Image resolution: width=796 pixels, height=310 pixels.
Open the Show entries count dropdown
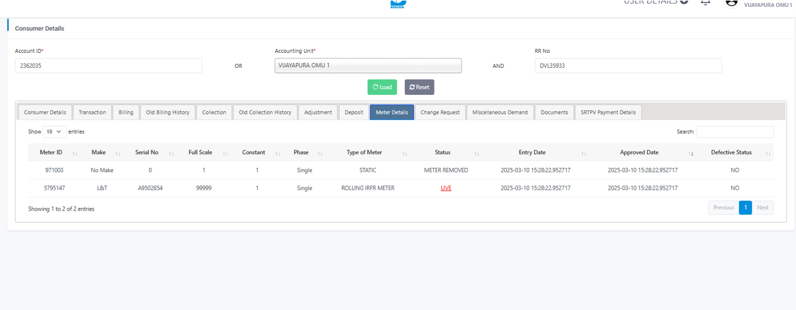[54, 132]
